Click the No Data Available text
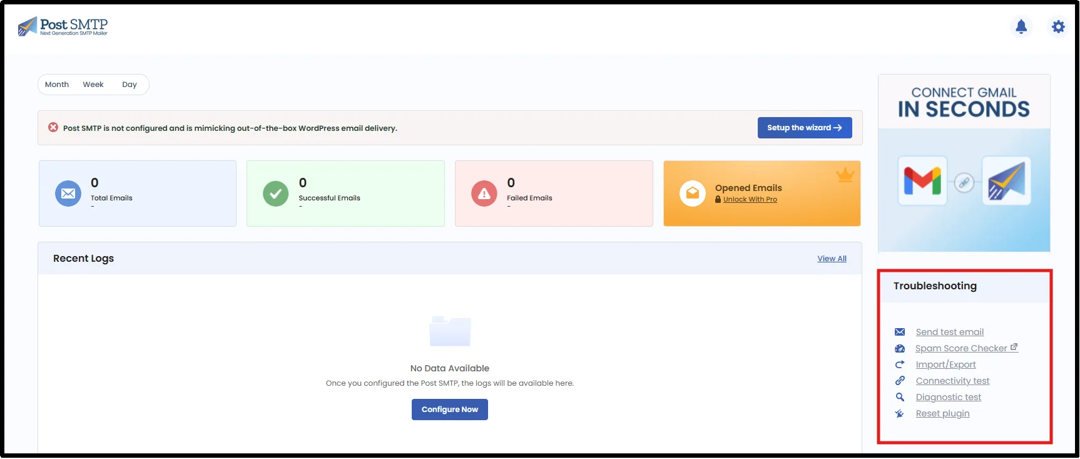 point(450,368)
